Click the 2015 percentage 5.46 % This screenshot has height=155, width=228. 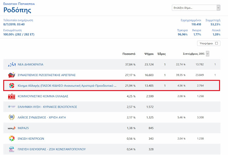(x=181, y=117)
